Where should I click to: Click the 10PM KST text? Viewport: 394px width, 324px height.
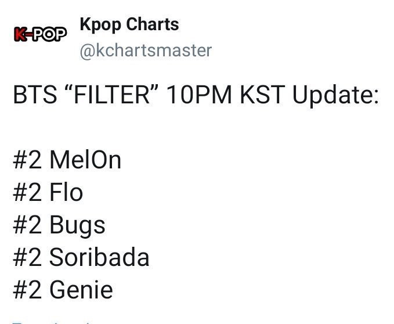225,95
